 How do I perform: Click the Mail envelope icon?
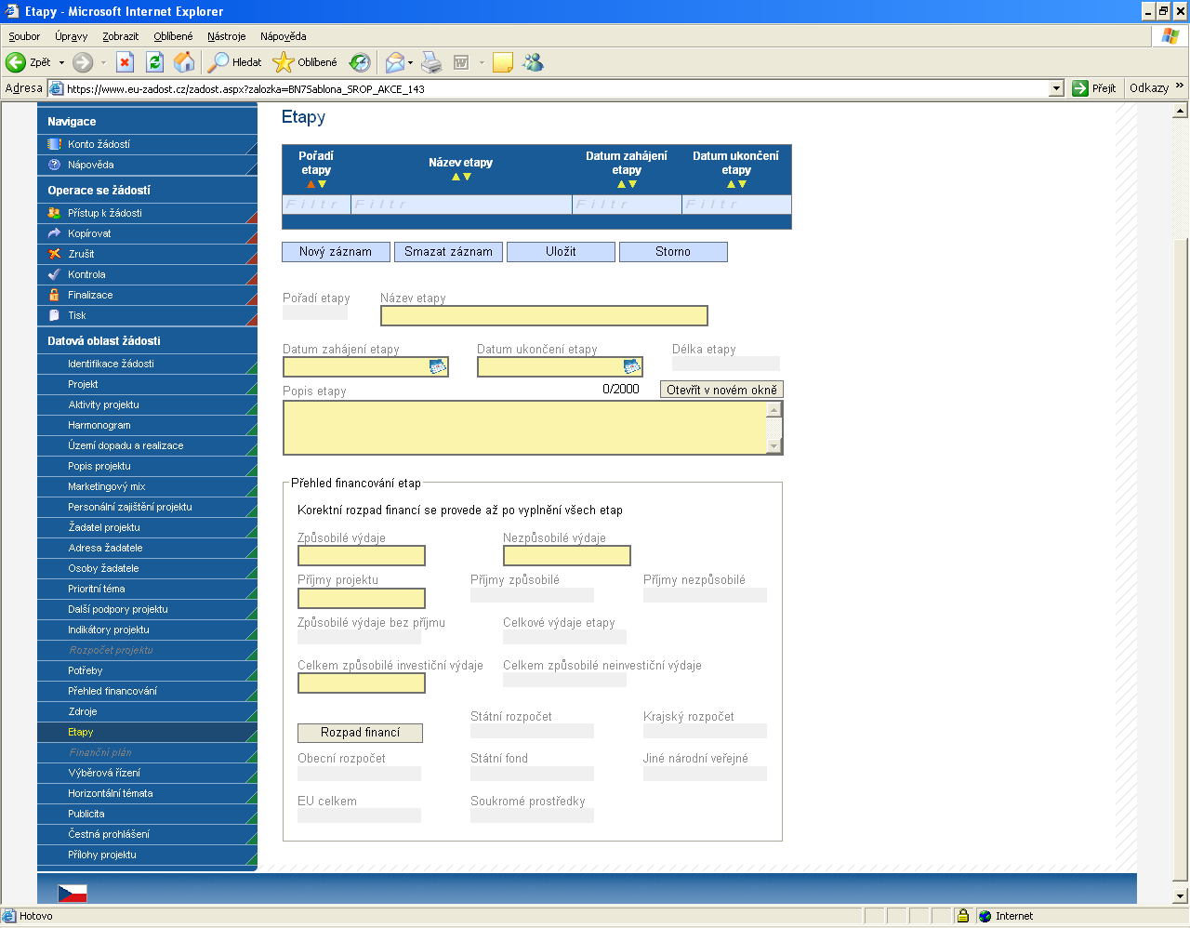pos(395,62)
